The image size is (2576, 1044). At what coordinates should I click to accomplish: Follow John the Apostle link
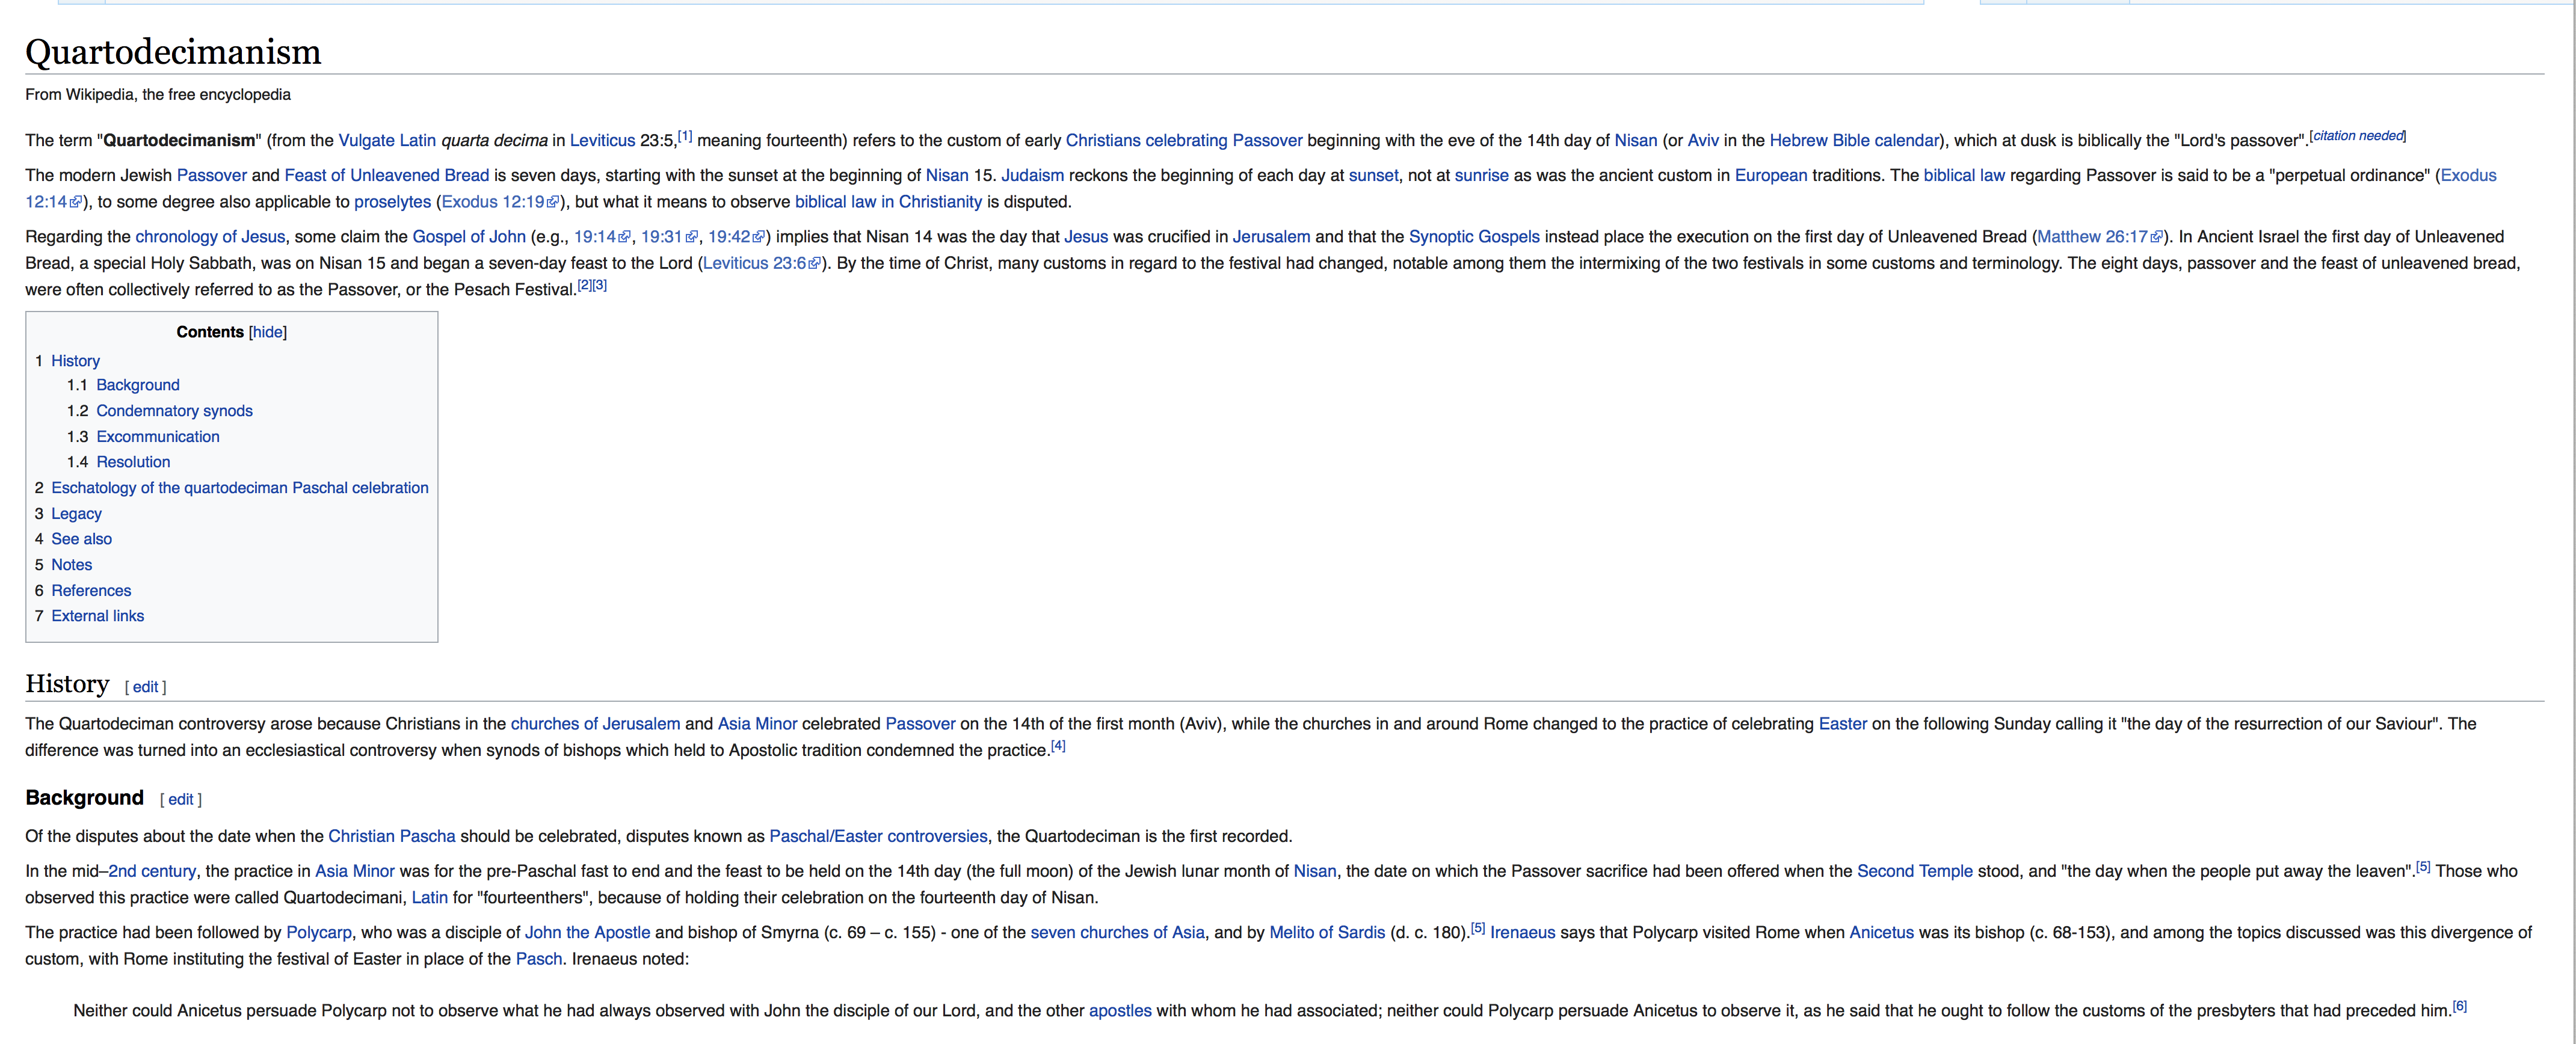(587, 933)
